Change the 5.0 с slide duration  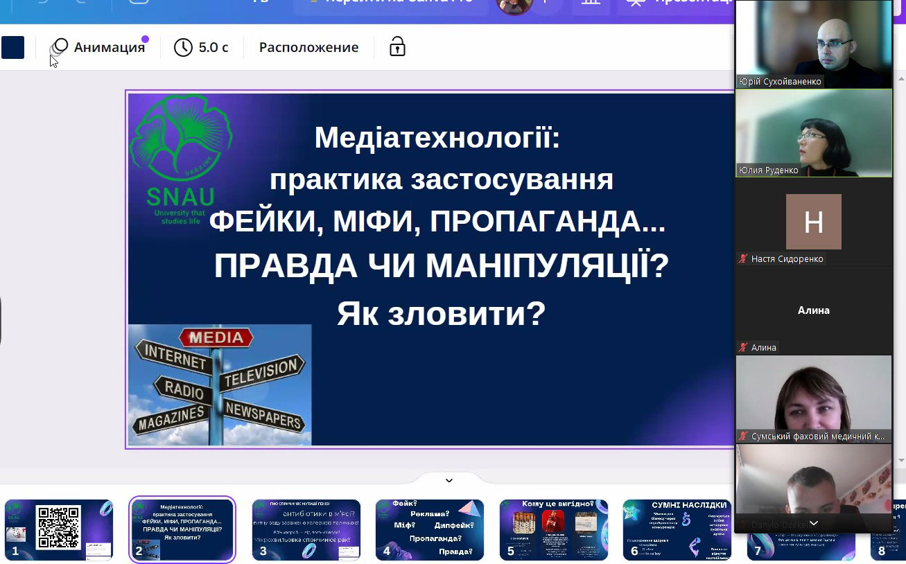click(x=201, y=47)
